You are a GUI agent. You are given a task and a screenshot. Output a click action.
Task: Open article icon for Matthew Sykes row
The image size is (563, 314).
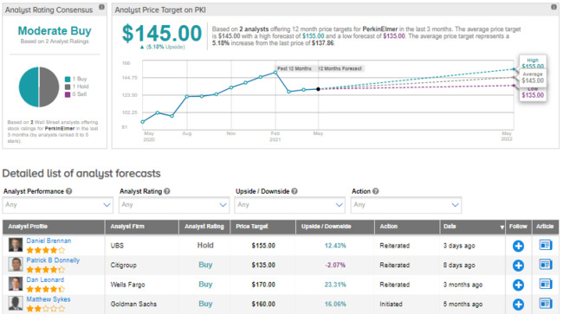click(545, 304)
